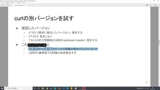Click text V7.35.0: 発生しない
The width and height of the screenshot is (160, 90).
point(40,36)
